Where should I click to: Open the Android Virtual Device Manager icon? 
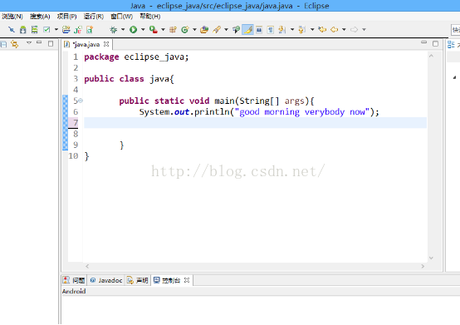tap(35, 30)
